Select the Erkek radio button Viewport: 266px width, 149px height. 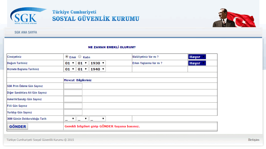point(67,56)
